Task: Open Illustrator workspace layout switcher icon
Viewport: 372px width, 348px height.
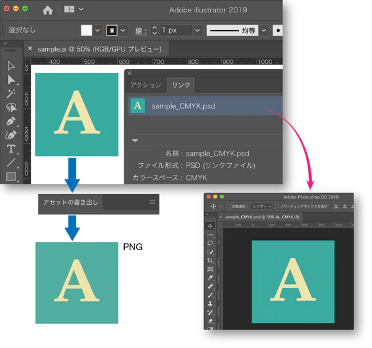Action: (69, 9)
